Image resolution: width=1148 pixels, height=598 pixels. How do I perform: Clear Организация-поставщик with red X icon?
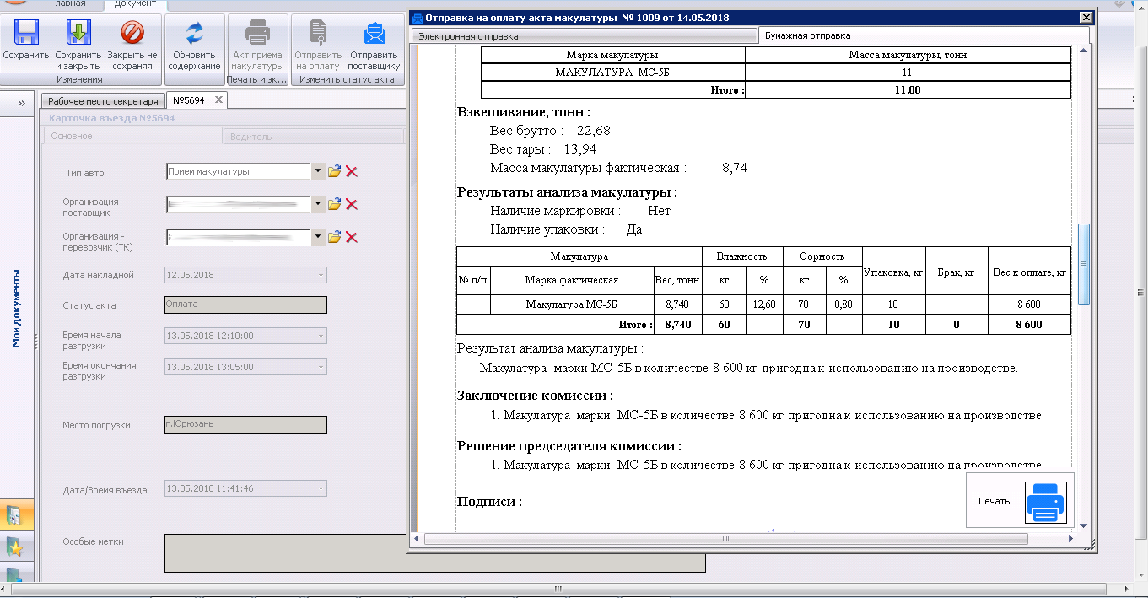tap(352, 204)
